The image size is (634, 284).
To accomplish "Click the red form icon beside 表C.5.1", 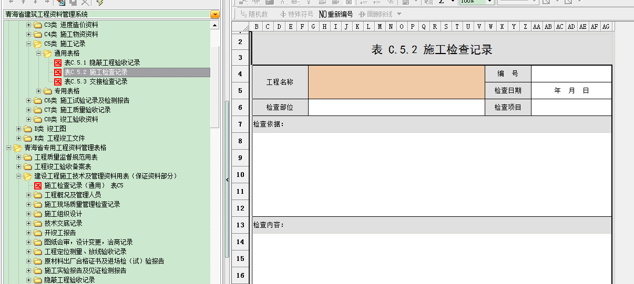I will click(58, 62).
